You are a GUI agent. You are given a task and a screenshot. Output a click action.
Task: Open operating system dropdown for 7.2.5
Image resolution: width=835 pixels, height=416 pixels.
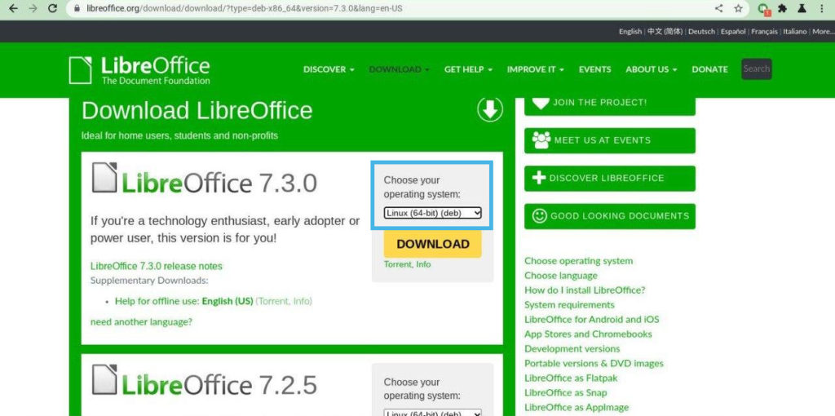point(432,413)
